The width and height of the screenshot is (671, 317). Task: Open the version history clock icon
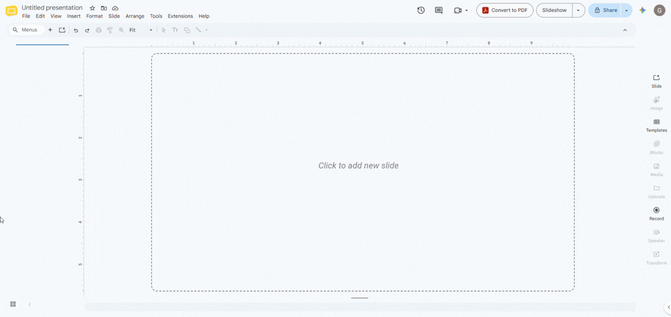[421, 10]
